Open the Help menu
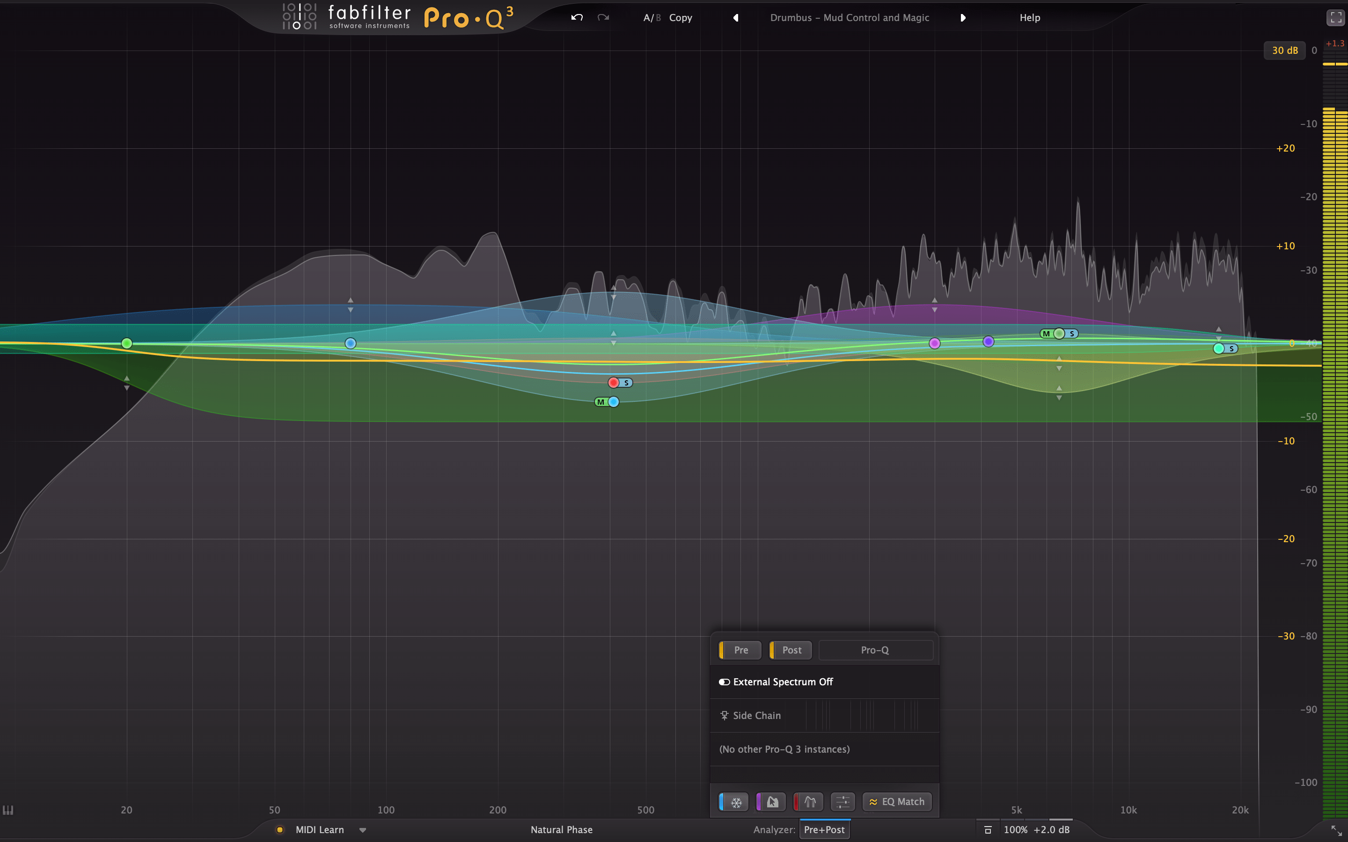 1030,18
